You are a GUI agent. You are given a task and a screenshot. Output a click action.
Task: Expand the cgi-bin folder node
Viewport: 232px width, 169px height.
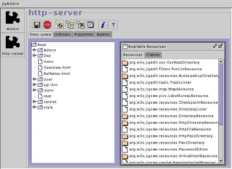pyautogui.click(x=34, y=85)
